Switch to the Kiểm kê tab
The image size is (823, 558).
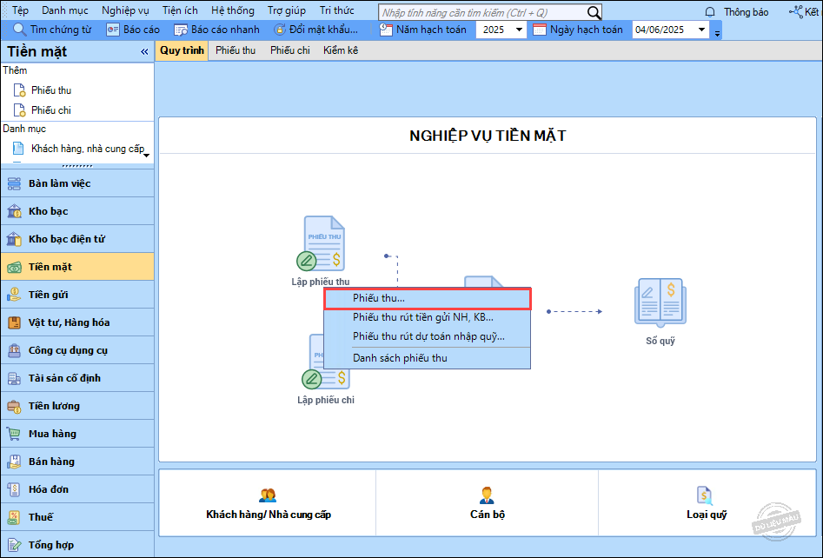(341, 50)
